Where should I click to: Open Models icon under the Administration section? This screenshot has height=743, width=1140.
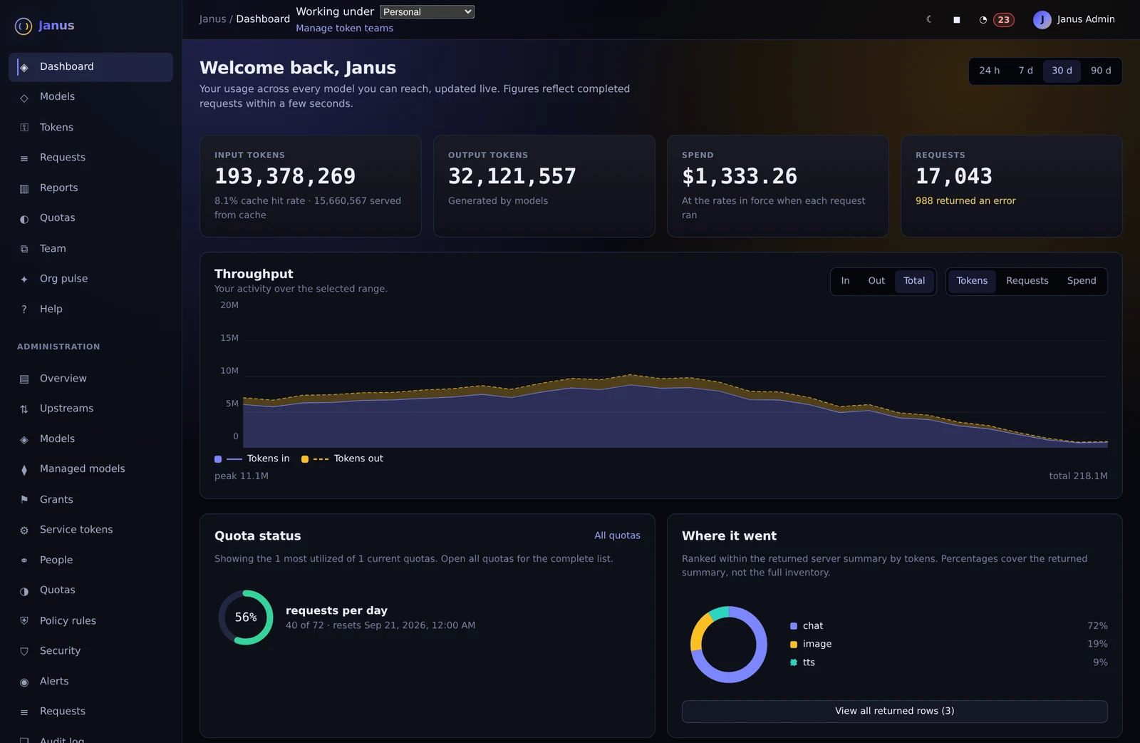pos(24,439)
